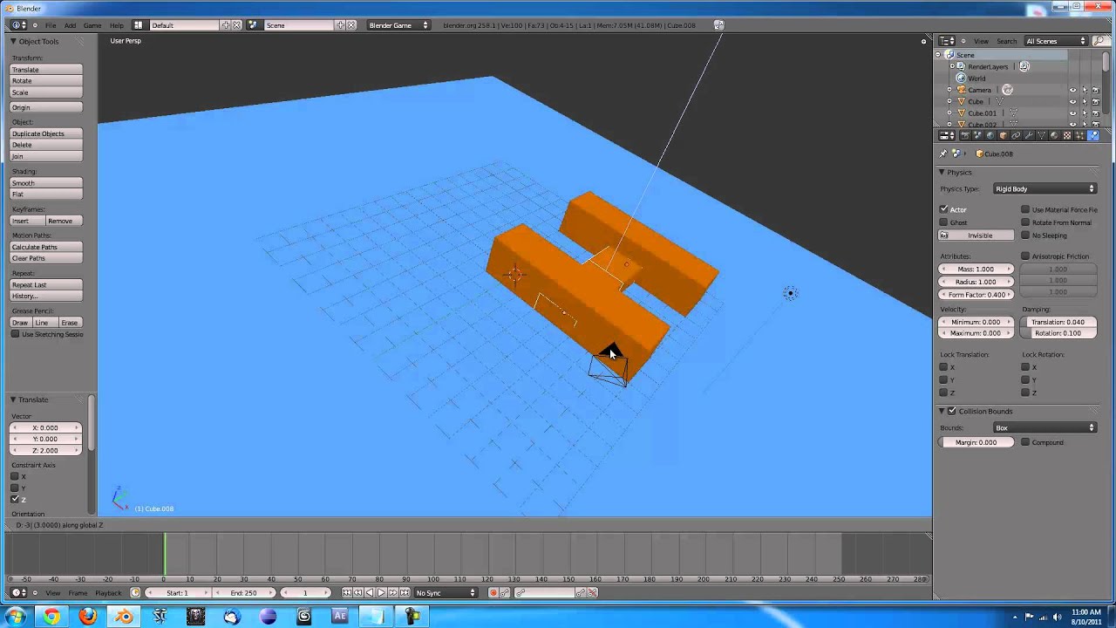The image size is (1116, 628).
Task: Open the Material sphere properties icon
Action: click(x=1054, y=135)
